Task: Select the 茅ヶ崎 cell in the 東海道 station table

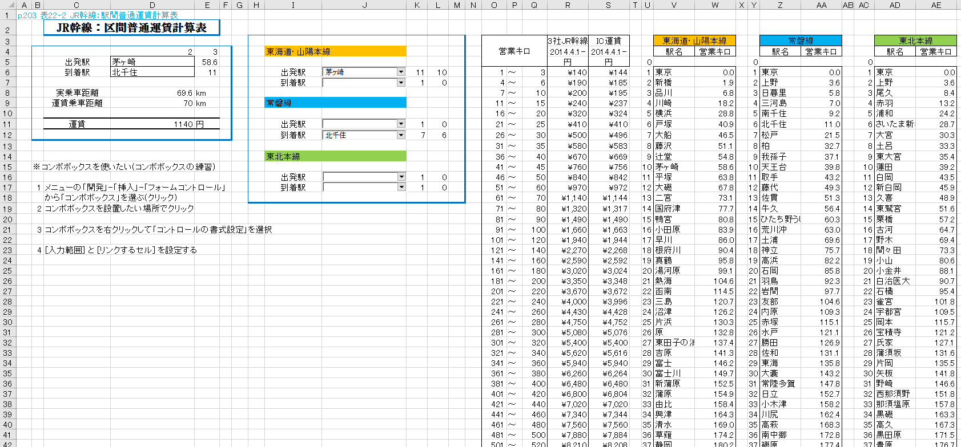Action: [x=674, y=166]
